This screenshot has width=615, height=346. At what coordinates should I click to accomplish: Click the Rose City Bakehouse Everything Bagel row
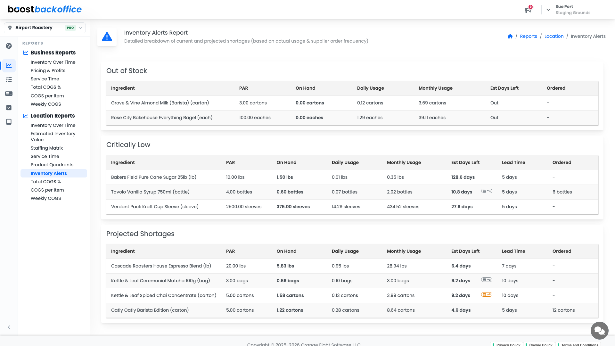tap(352, 118)
